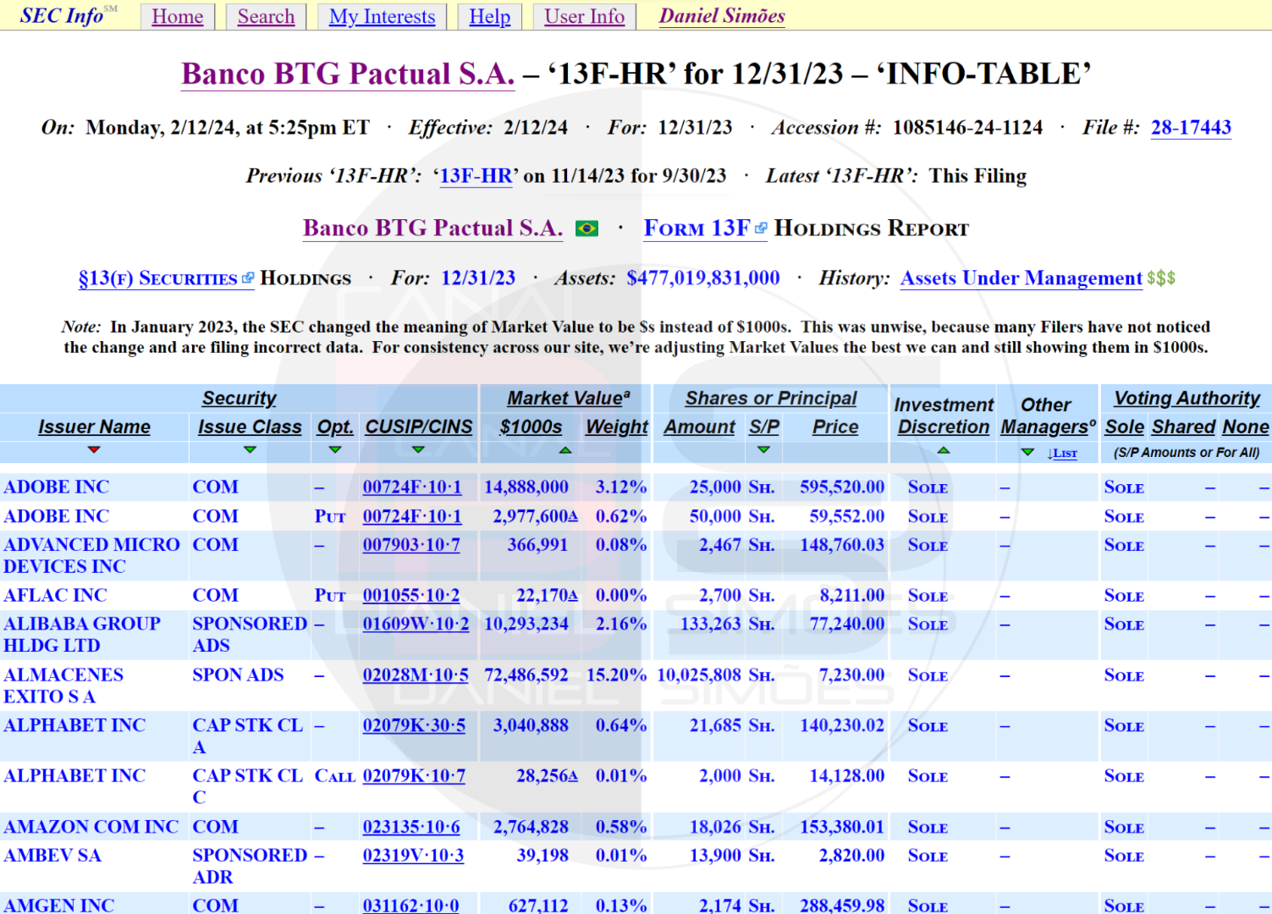Click external-link icon beside §13(F) Securities
Viewport: 1272px width, 914px height.
(x=247, y=278)
